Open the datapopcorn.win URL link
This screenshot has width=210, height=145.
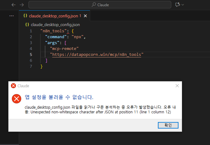coord(96,55)
